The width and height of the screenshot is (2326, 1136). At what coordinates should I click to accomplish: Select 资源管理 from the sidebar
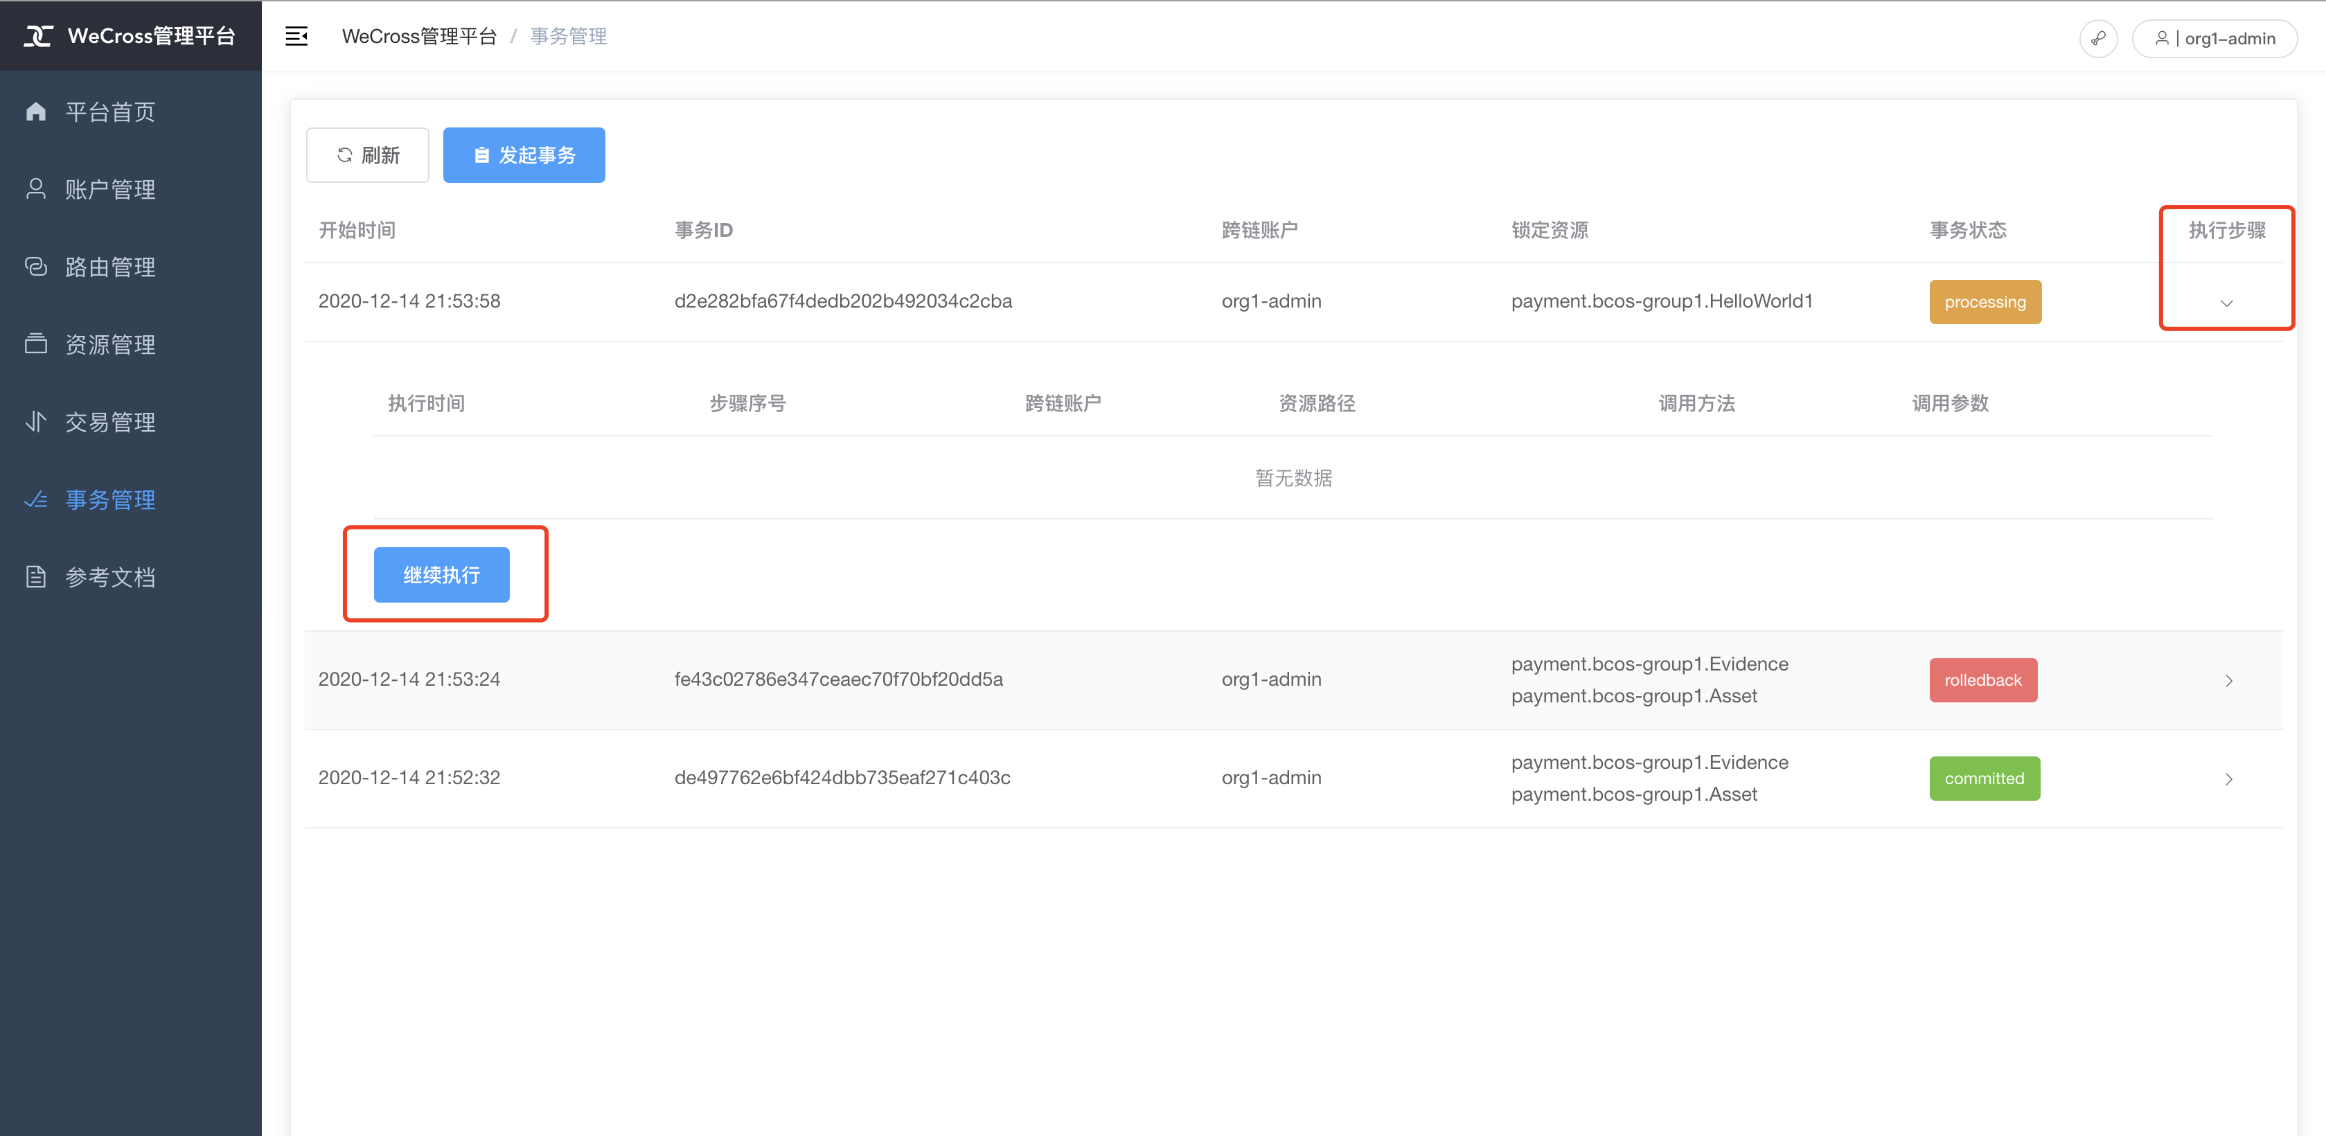pyautogui.click(x=131, y=345)
